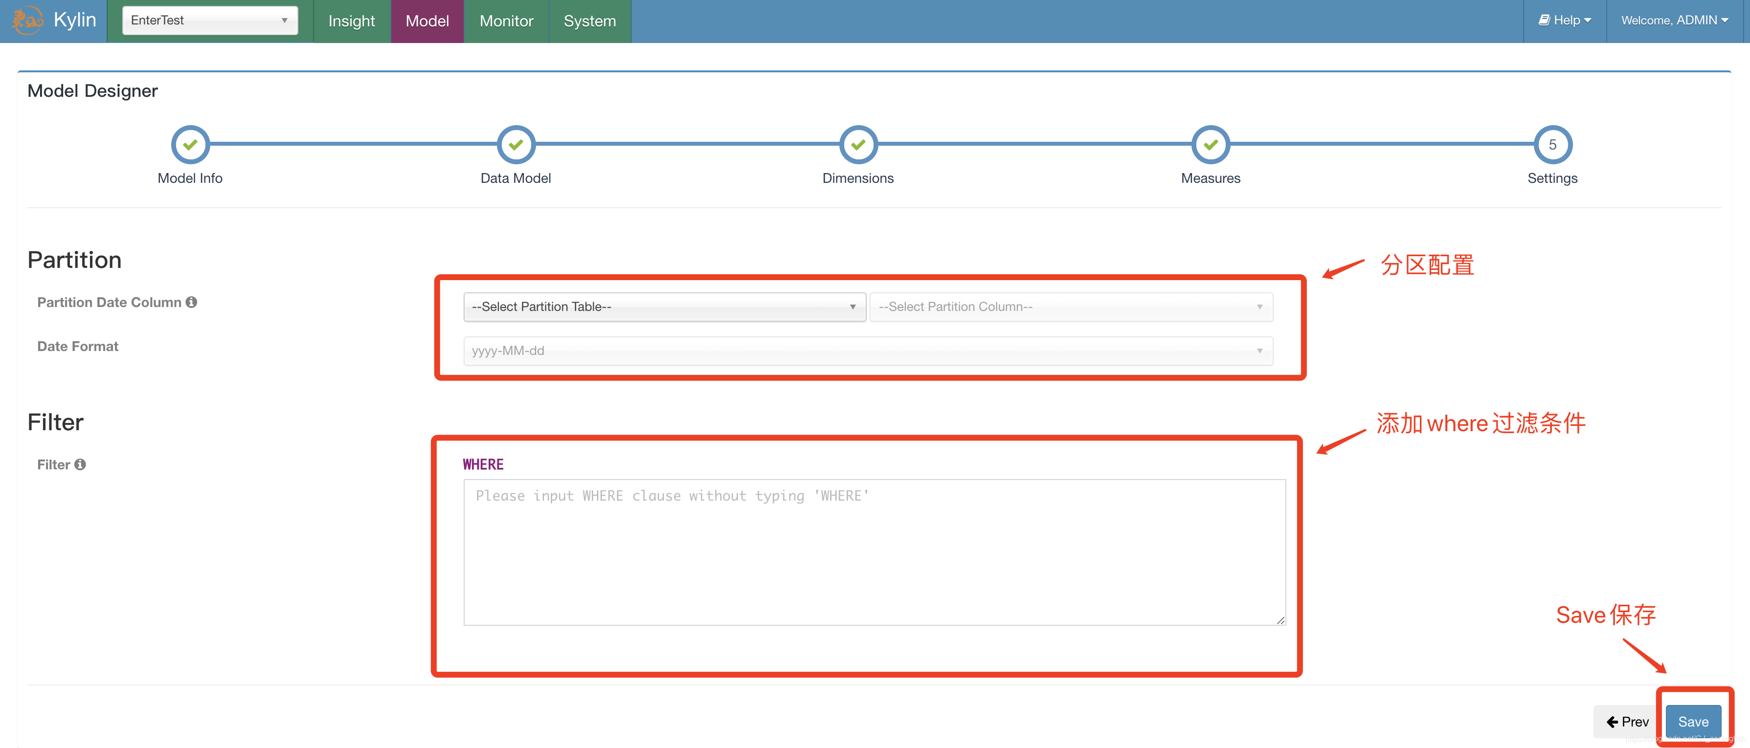Click the Settings step 5 circle
The width and height of the screenshot is (1750, 748).
tap(1552, 145)
